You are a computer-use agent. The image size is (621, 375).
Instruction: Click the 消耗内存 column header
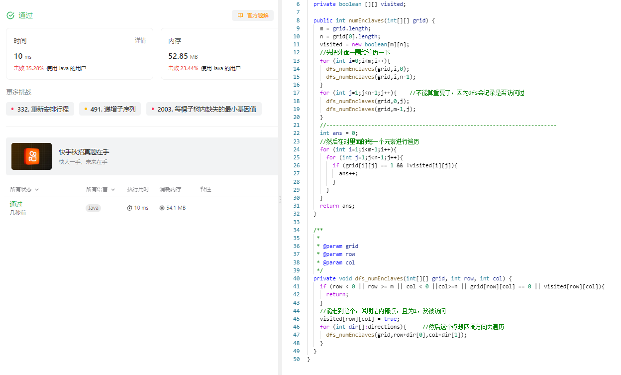(170, 189)
